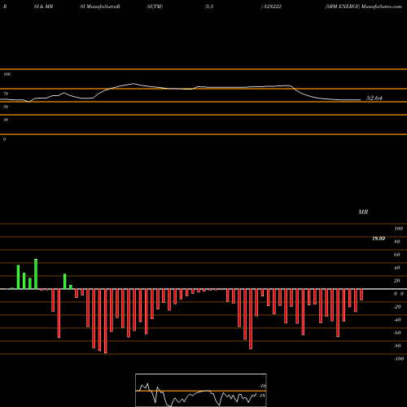Click the MR right-axis label -80

pos(397,346)
